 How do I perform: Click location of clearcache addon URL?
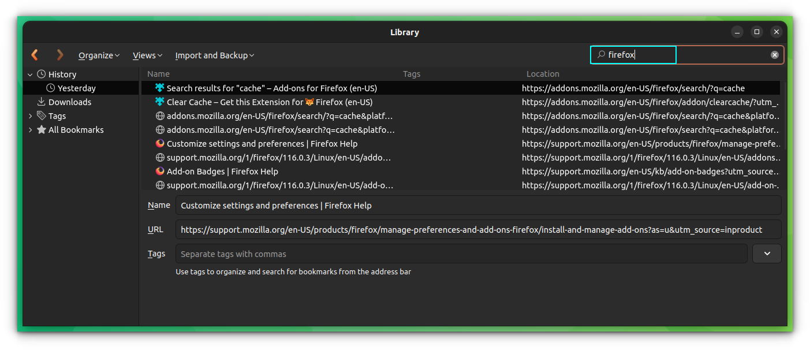click(651, 102)
